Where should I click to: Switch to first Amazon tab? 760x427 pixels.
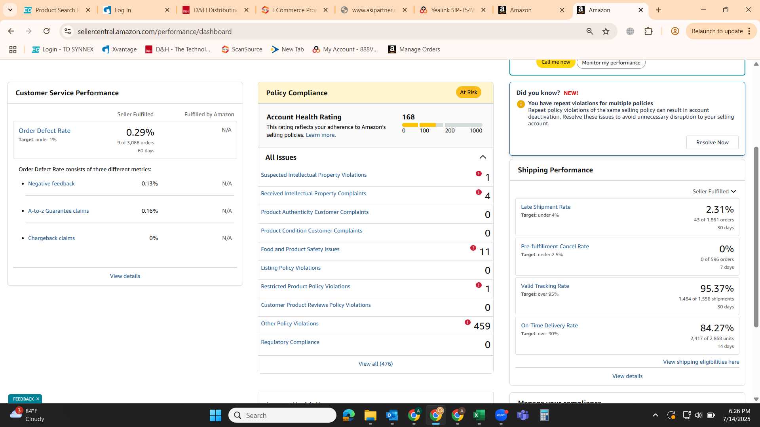[532, 10]
